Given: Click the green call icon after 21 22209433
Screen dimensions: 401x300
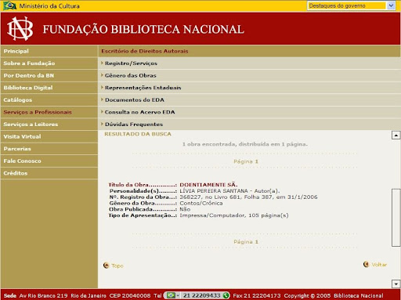Looking at the screenshot, I should [x=226, y=295].
